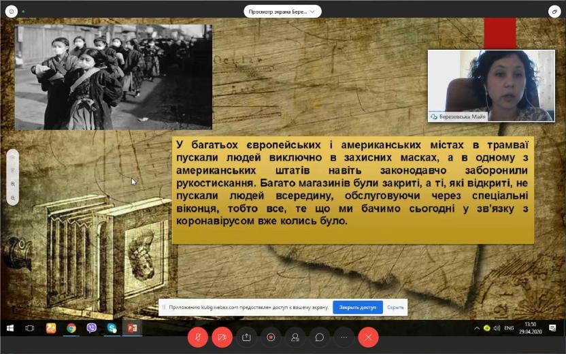
Task: Click the top-right layout icon
Action: click(554, 12)
